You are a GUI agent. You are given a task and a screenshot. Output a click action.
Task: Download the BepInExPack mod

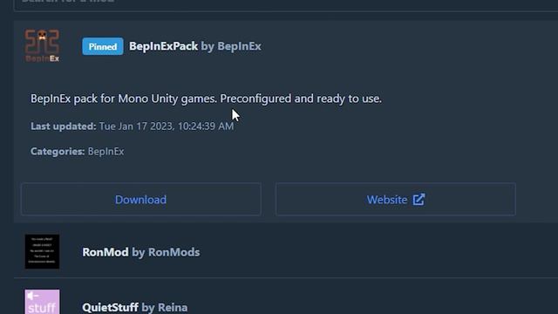(x=141, y=200)
